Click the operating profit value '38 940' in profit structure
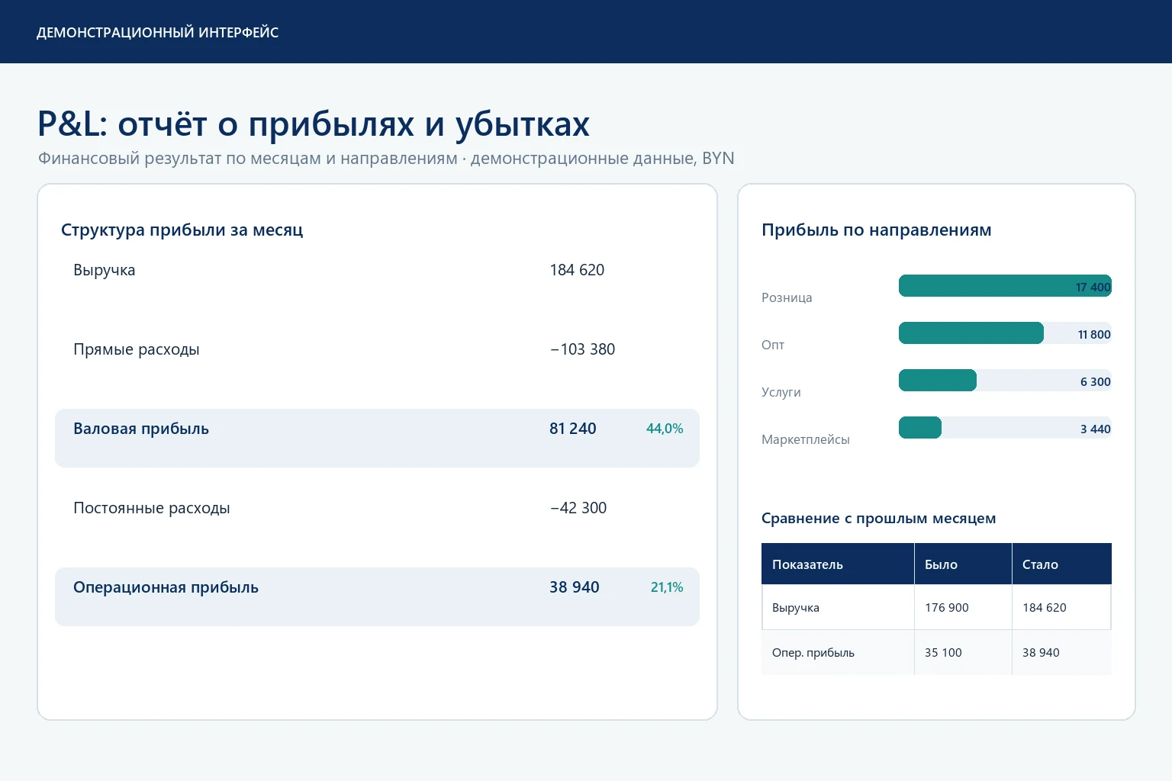 click(x=575, y=587)
